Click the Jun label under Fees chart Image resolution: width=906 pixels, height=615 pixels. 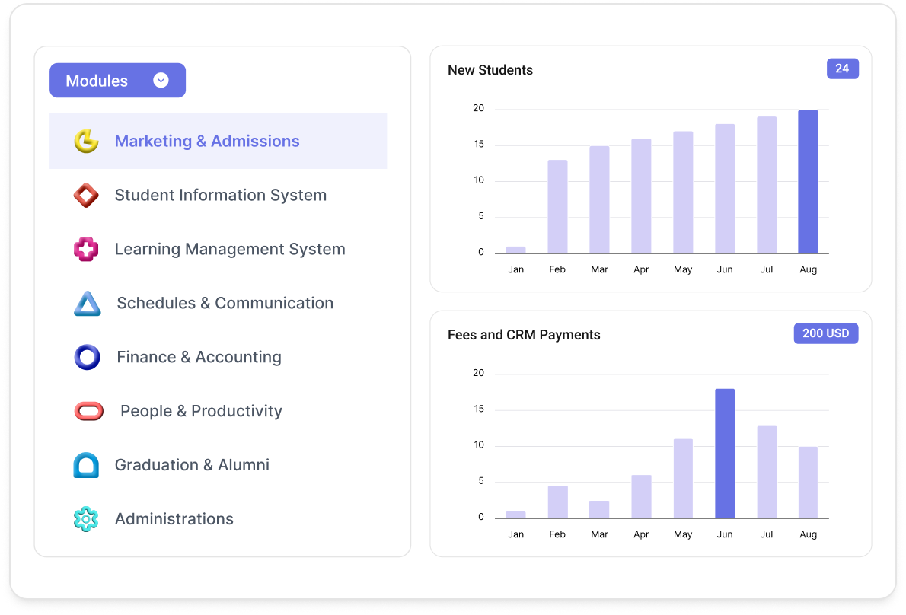tap(725, 534)
